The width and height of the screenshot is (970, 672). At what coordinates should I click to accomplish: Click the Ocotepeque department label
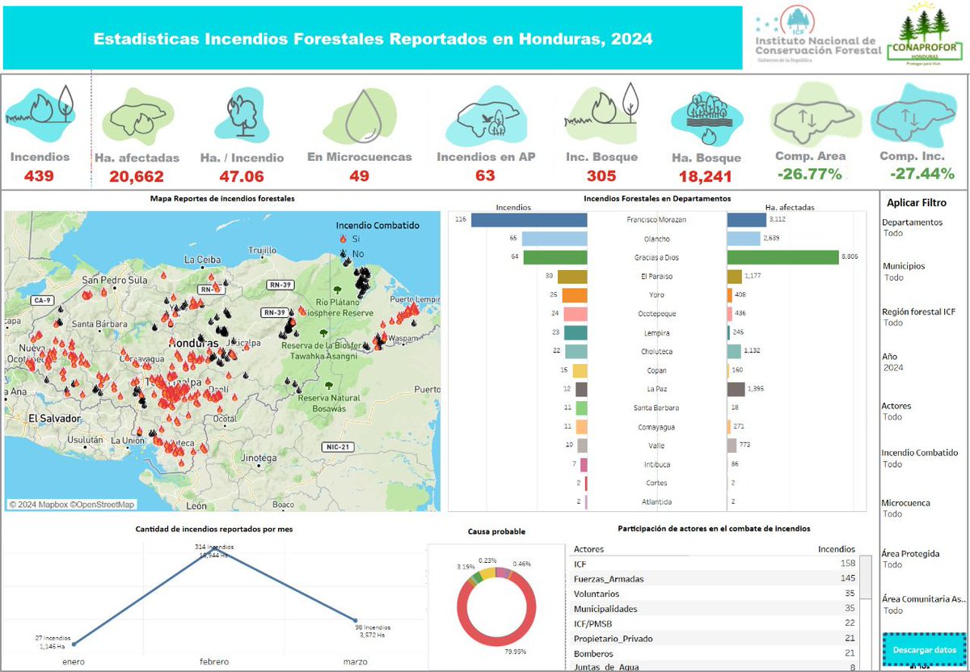coord(656,314)
